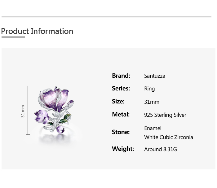
Task: Click the Enamel stone value
Action: point(153,128)
